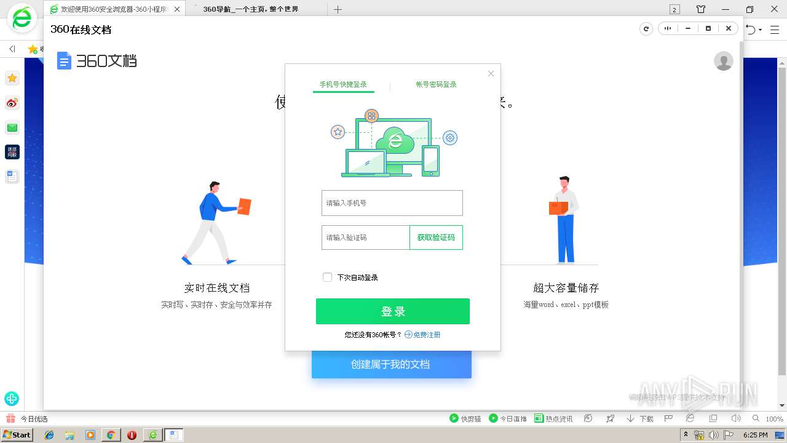Click the phone number input field
787x443 pixels.
tap(392, 203)
